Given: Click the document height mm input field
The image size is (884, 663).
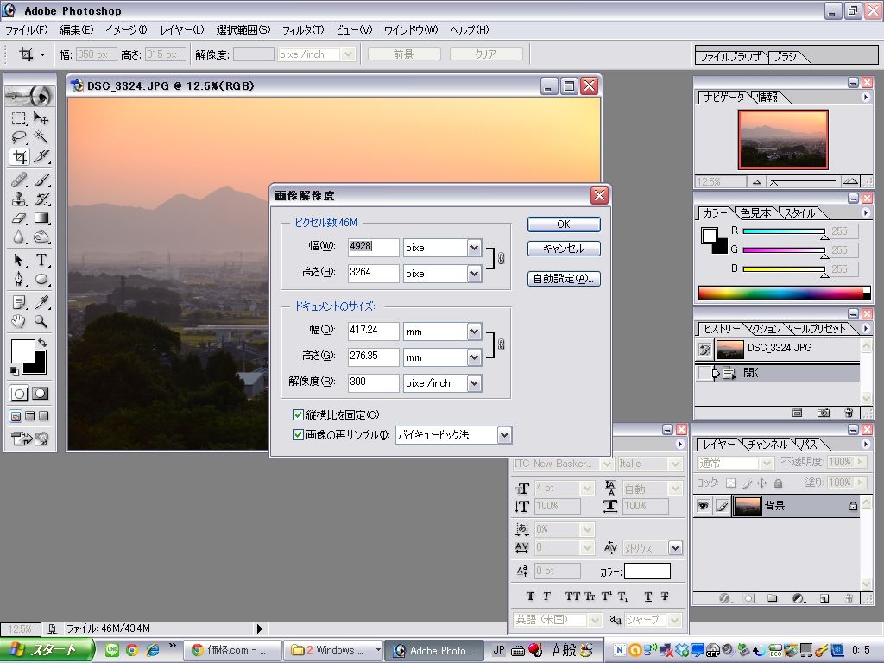Looking at the screenshot, I should click(x=373, y=357).
